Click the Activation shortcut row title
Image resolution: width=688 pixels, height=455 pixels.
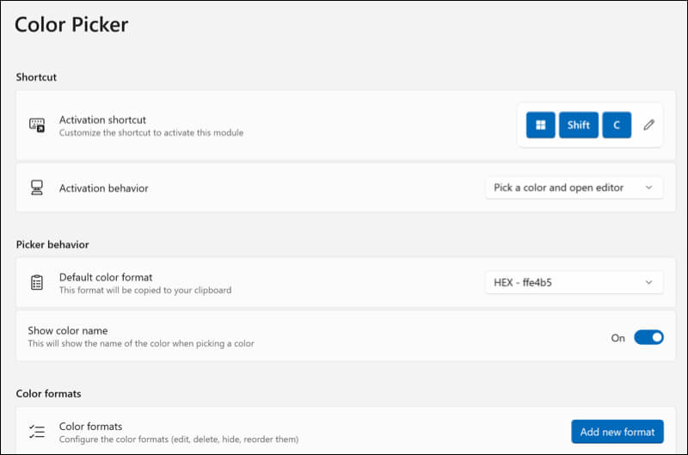(102, 120)
